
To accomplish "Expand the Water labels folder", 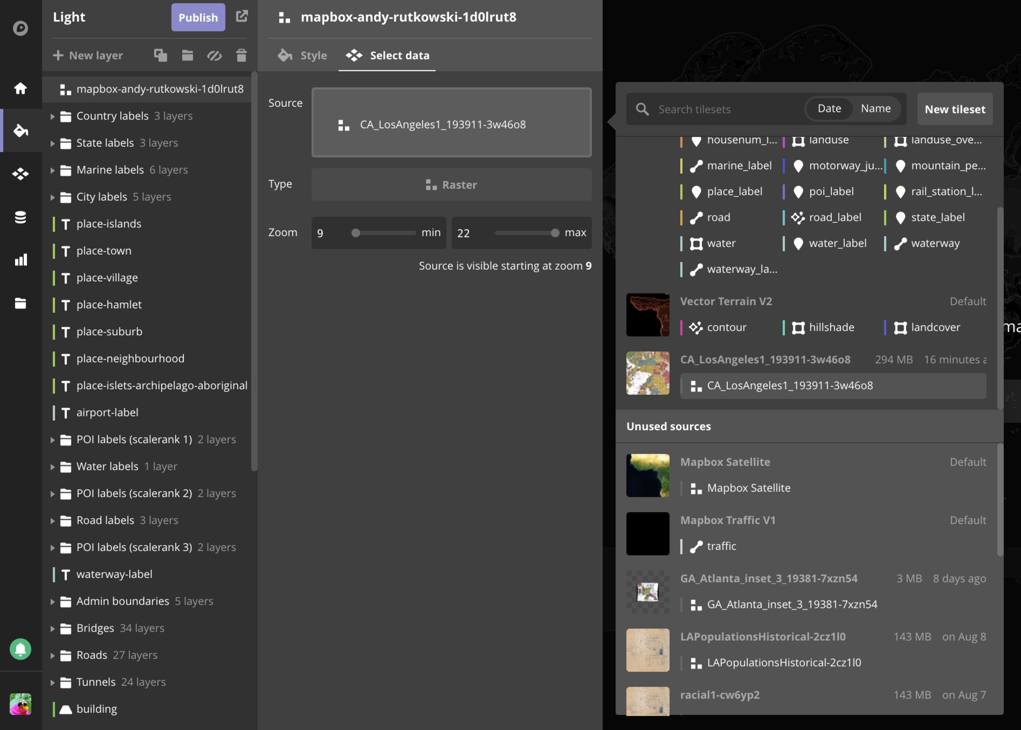I will (52, 467).
